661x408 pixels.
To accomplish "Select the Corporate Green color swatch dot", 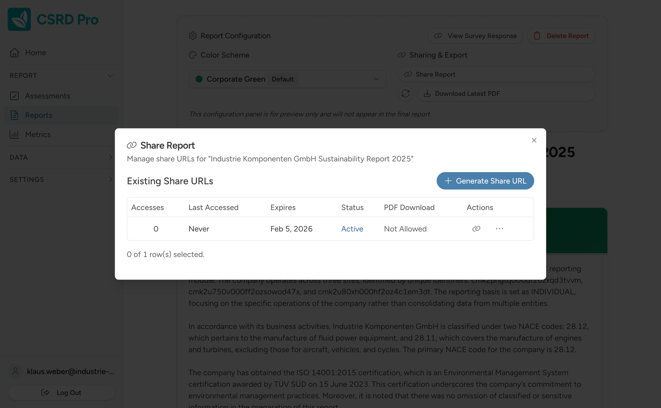I will (x=199, y=79).
